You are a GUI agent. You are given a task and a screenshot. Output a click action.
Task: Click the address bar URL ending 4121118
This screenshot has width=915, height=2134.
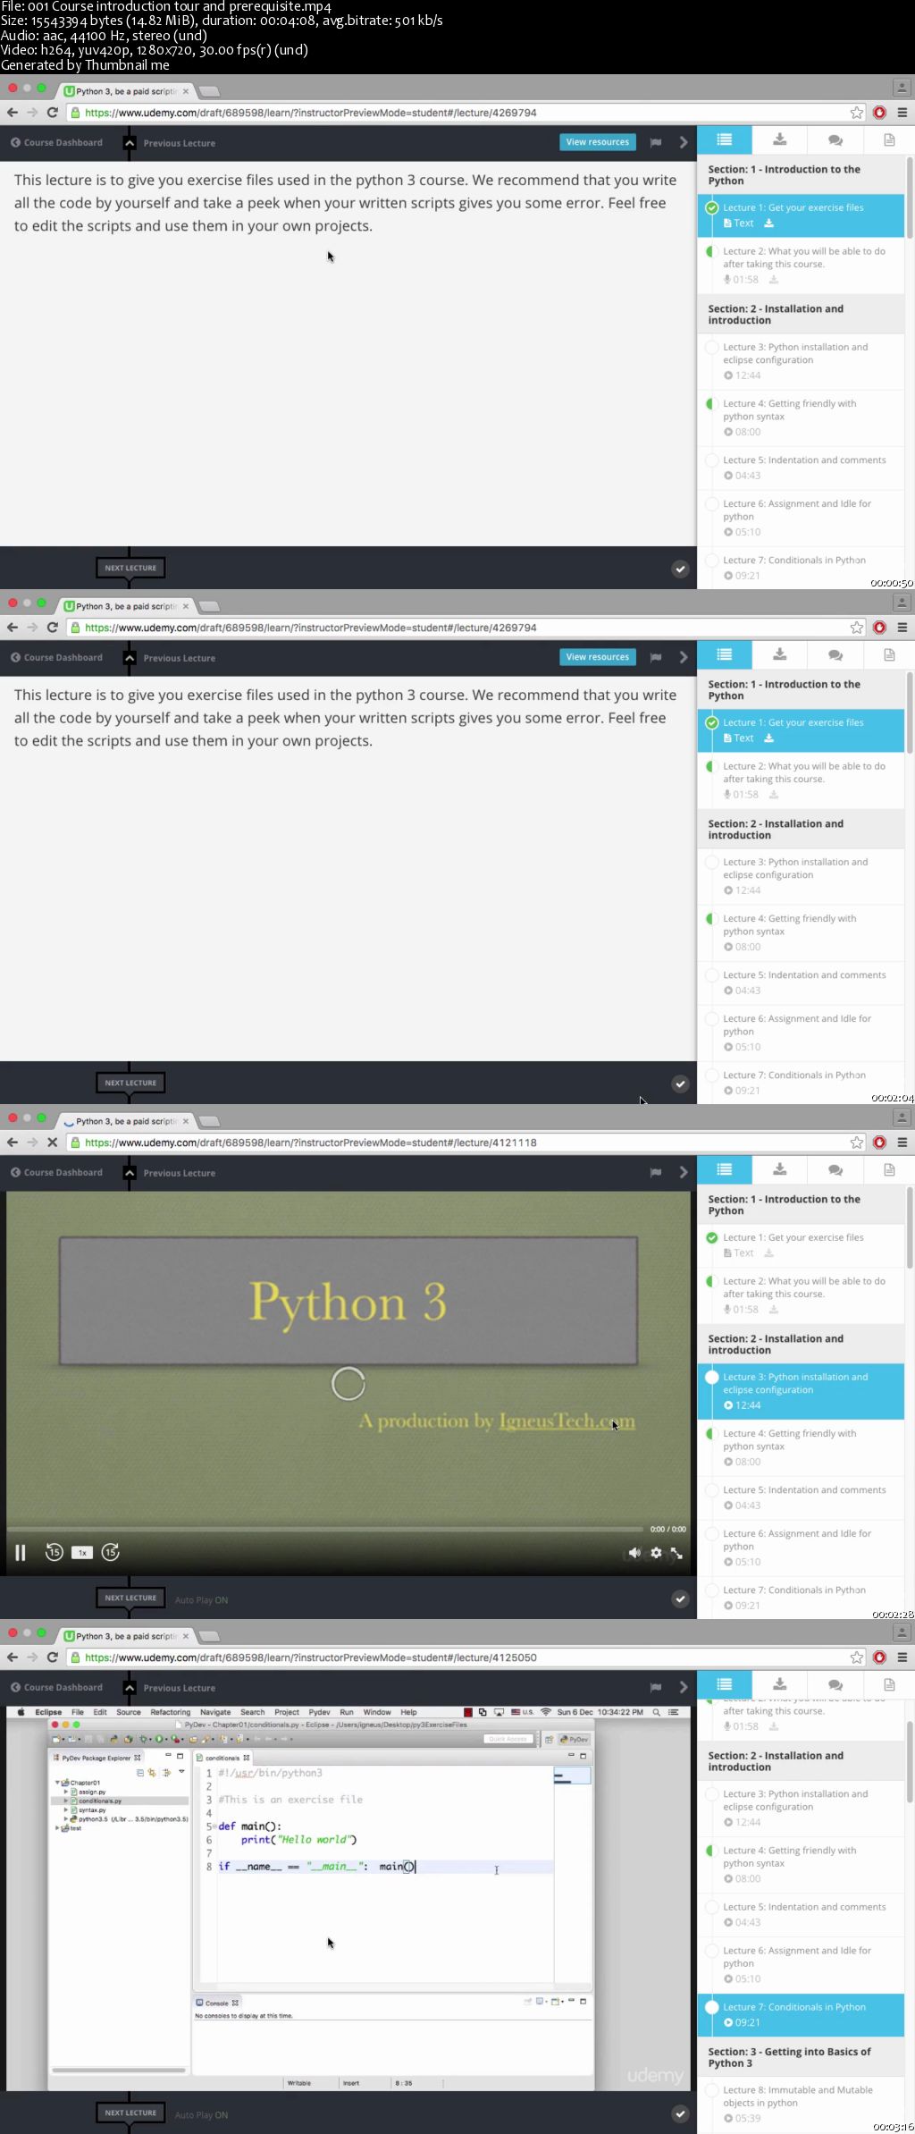click(311, 1143)
